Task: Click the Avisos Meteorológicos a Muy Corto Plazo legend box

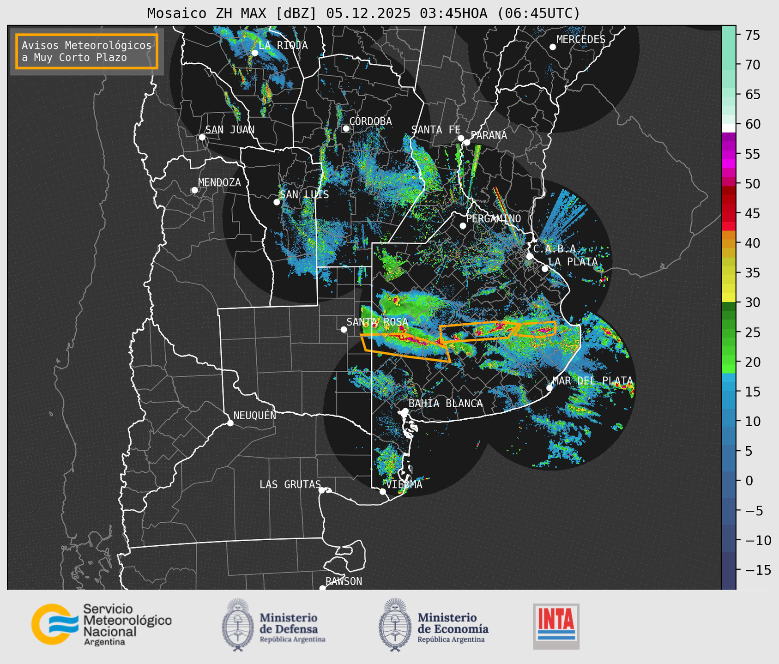Action: tap(87, 51)
